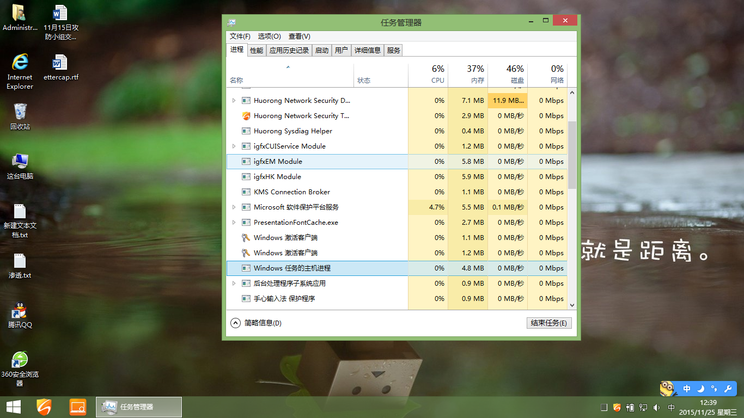Screen dimensions: 744x418
Task: Click the 结束任务(E) button
Action: 549,323
